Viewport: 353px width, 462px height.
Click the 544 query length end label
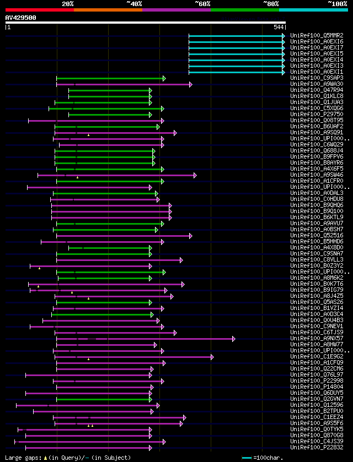point(279,28)
